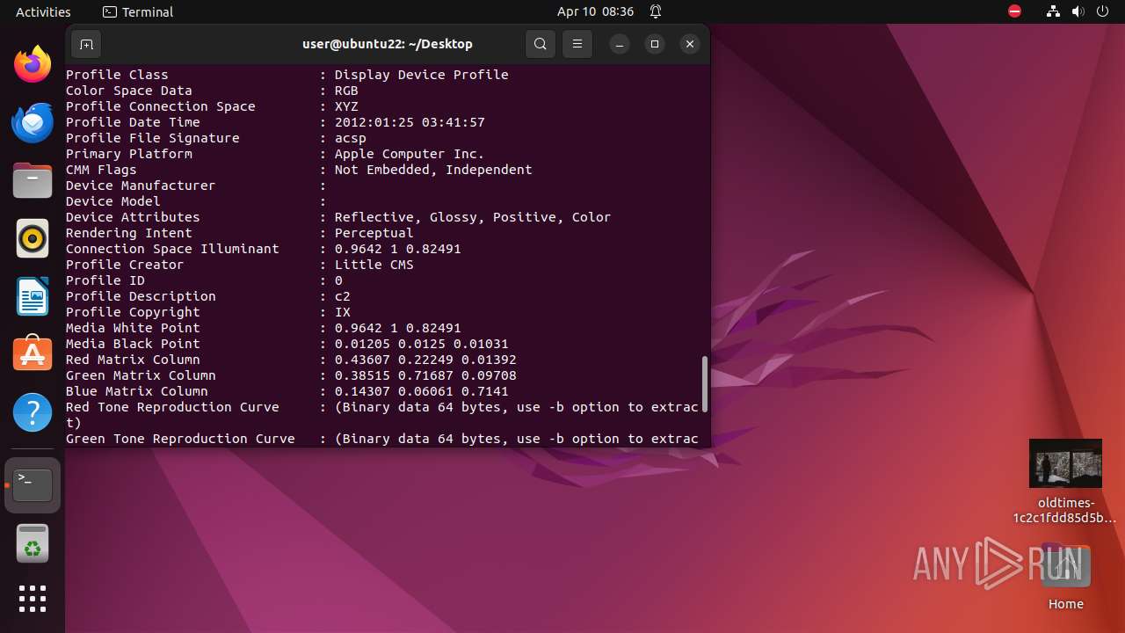Open the network status indicator
The image size is (1125, 633).
click(x=1053, y=11)
